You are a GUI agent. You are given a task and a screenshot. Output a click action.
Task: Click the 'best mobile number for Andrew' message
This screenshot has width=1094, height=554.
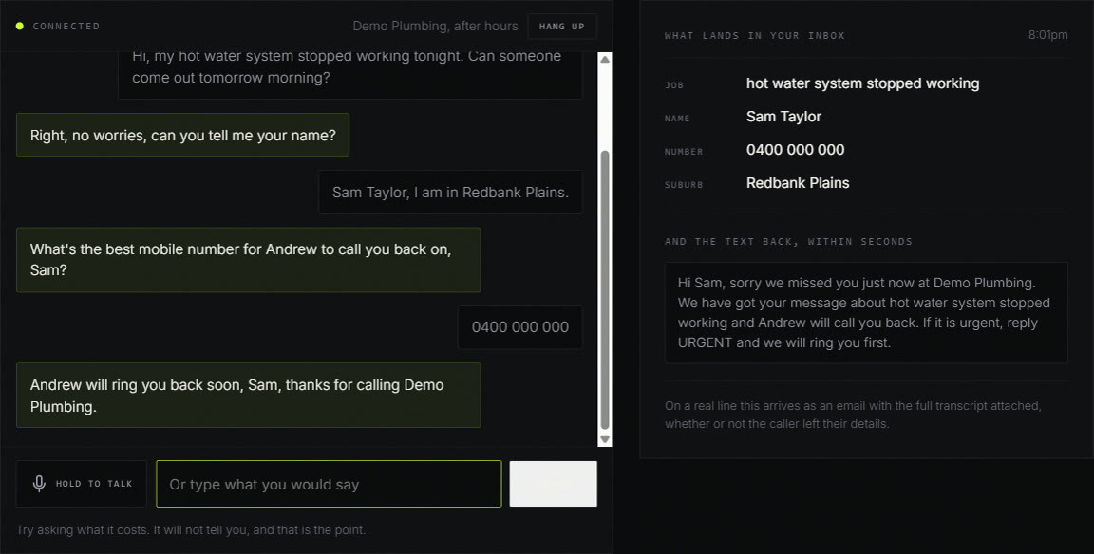tap(249, 259)
